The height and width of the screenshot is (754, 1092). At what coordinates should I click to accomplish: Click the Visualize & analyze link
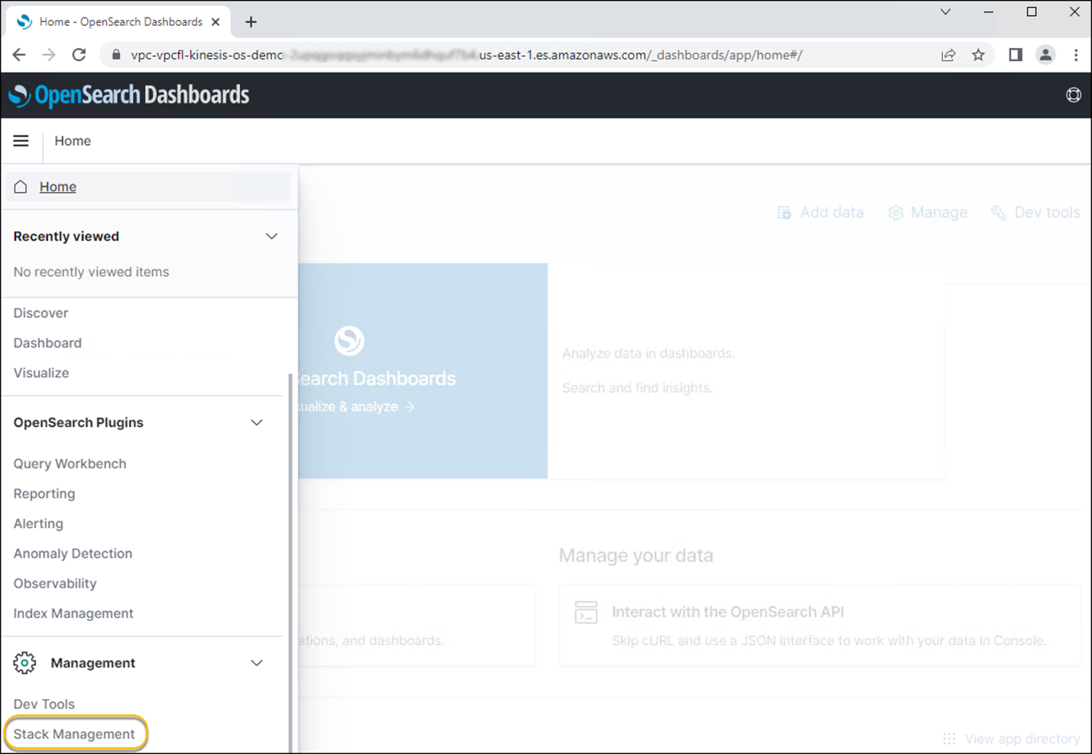(356, 406)
